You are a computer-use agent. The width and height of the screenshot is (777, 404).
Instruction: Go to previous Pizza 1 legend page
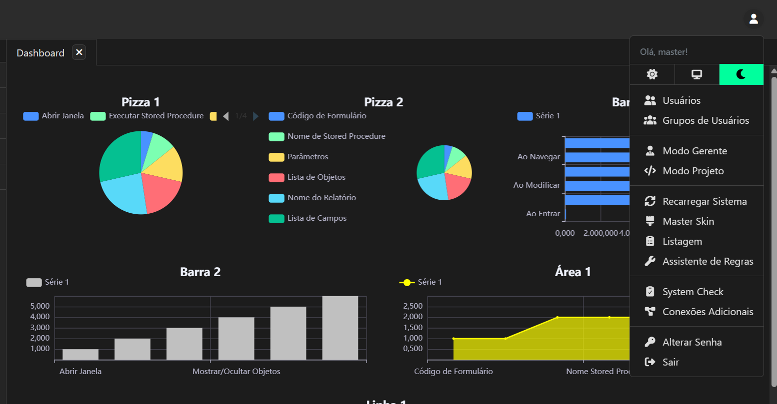(x=225, y=116)
